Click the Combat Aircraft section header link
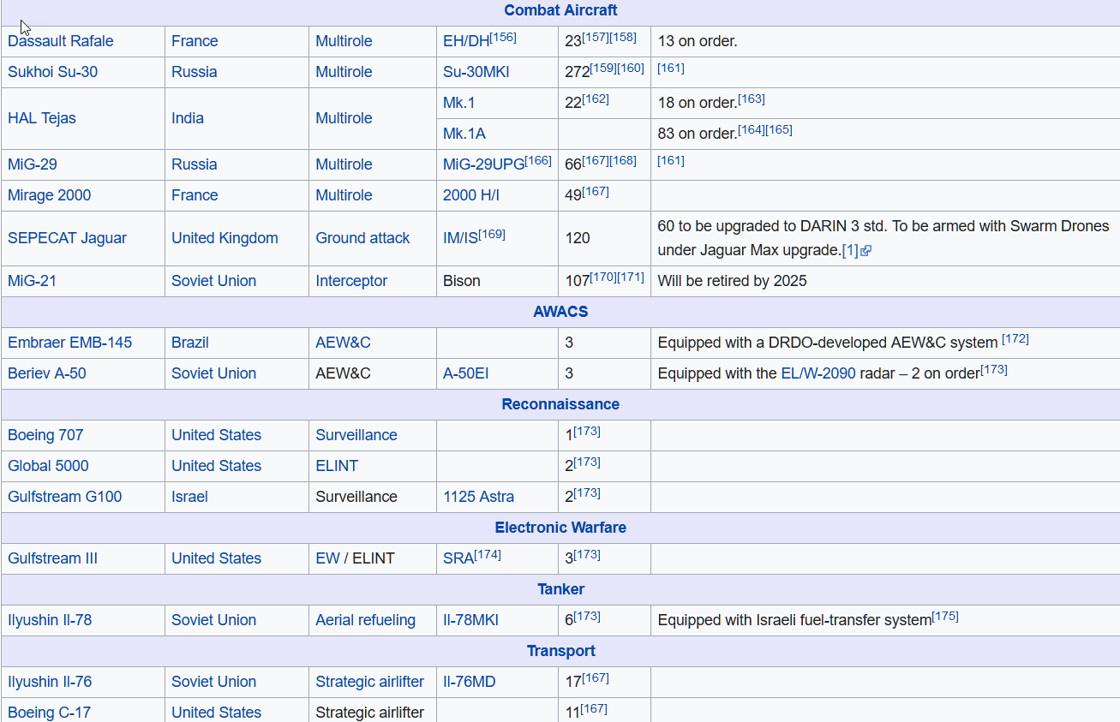Screen dimensions: 1120x722 click(x=560, y=10)
